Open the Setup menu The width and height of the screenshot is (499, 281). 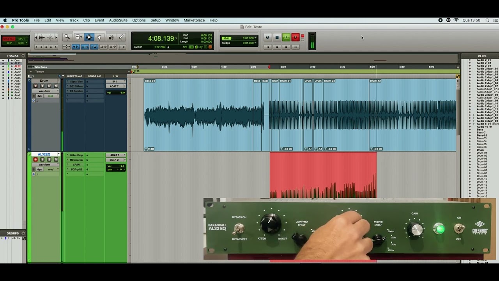156,20
